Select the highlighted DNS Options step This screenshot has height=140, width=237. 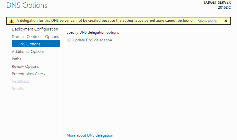(x=36, y=44)
